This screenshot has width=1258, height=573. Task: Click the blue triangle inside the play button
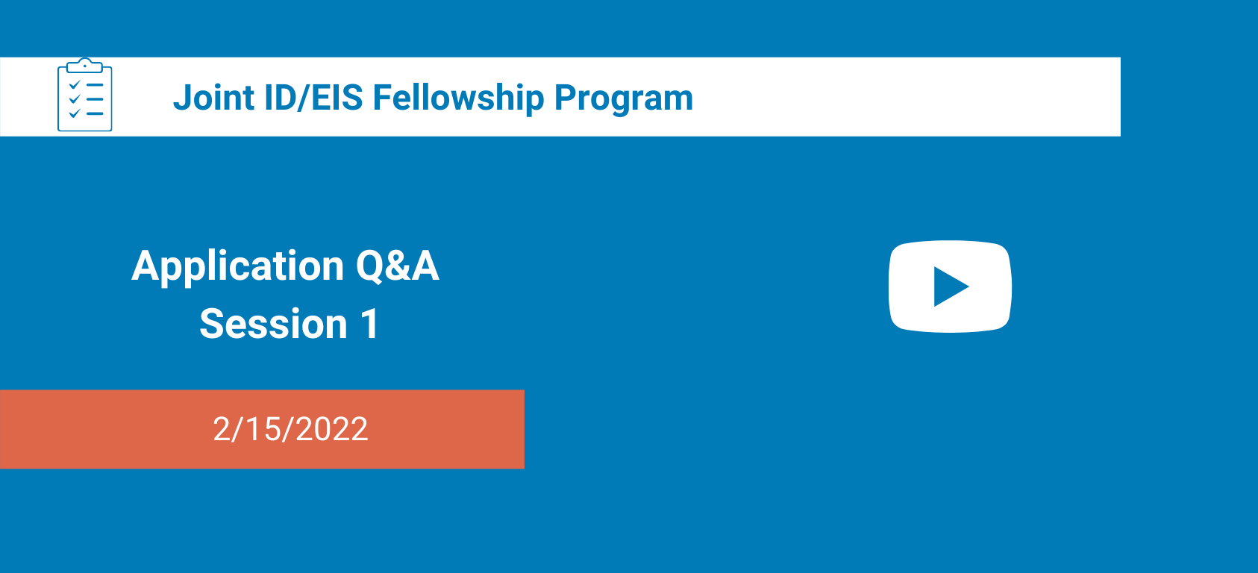[949, 286]
